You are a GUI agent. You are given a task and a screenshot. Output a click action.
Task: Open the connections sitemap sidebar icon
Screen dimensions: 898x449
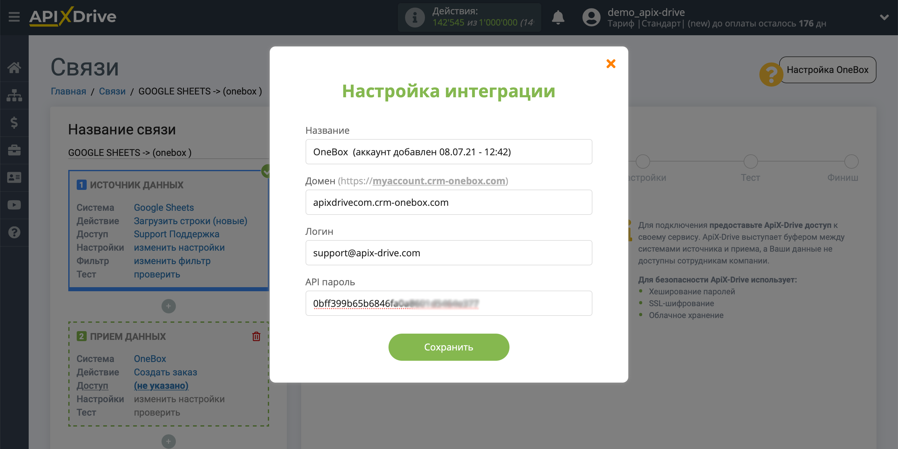coord(14,95)
